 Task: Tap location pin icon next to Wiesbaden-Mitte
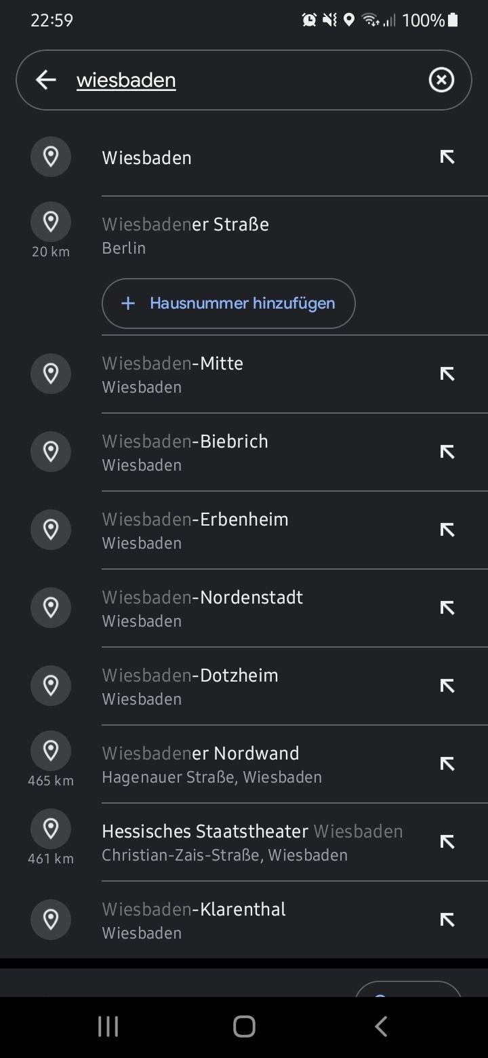[51, 374]
